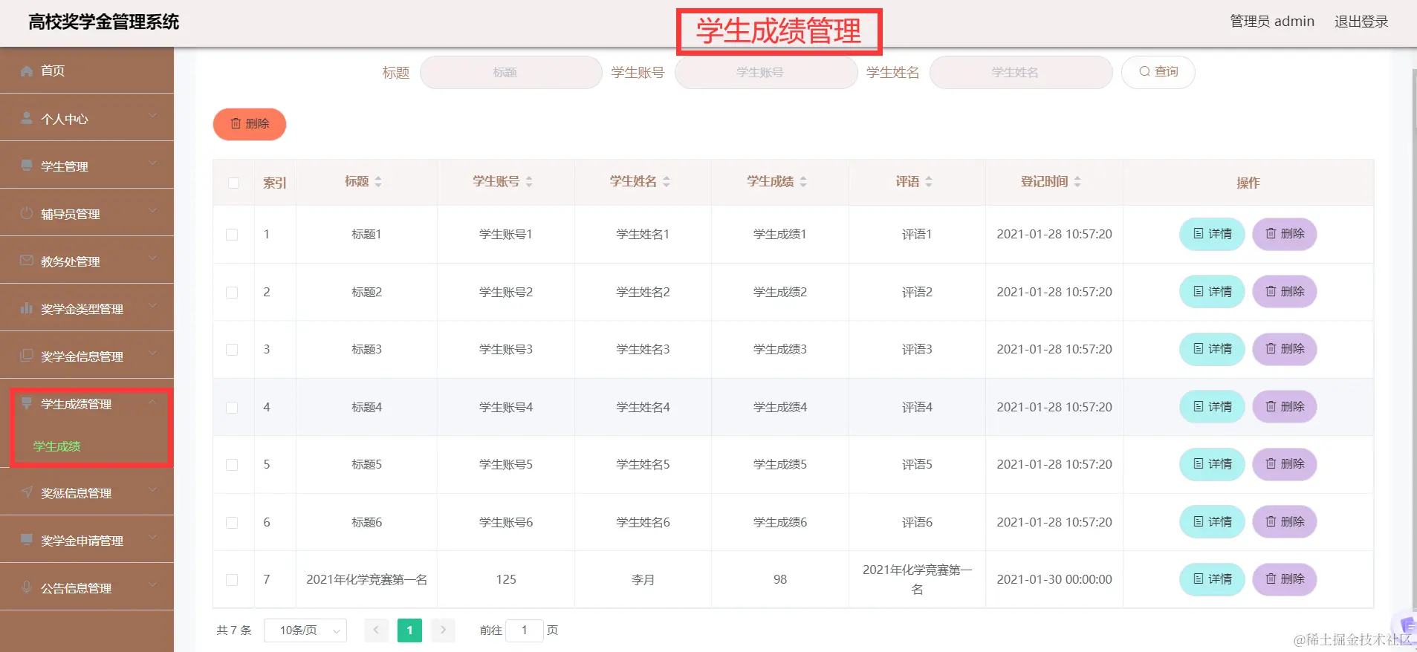1417x652 pixels.
Task: Select the header select-all checkbox
Action: [x=234, y=183]
